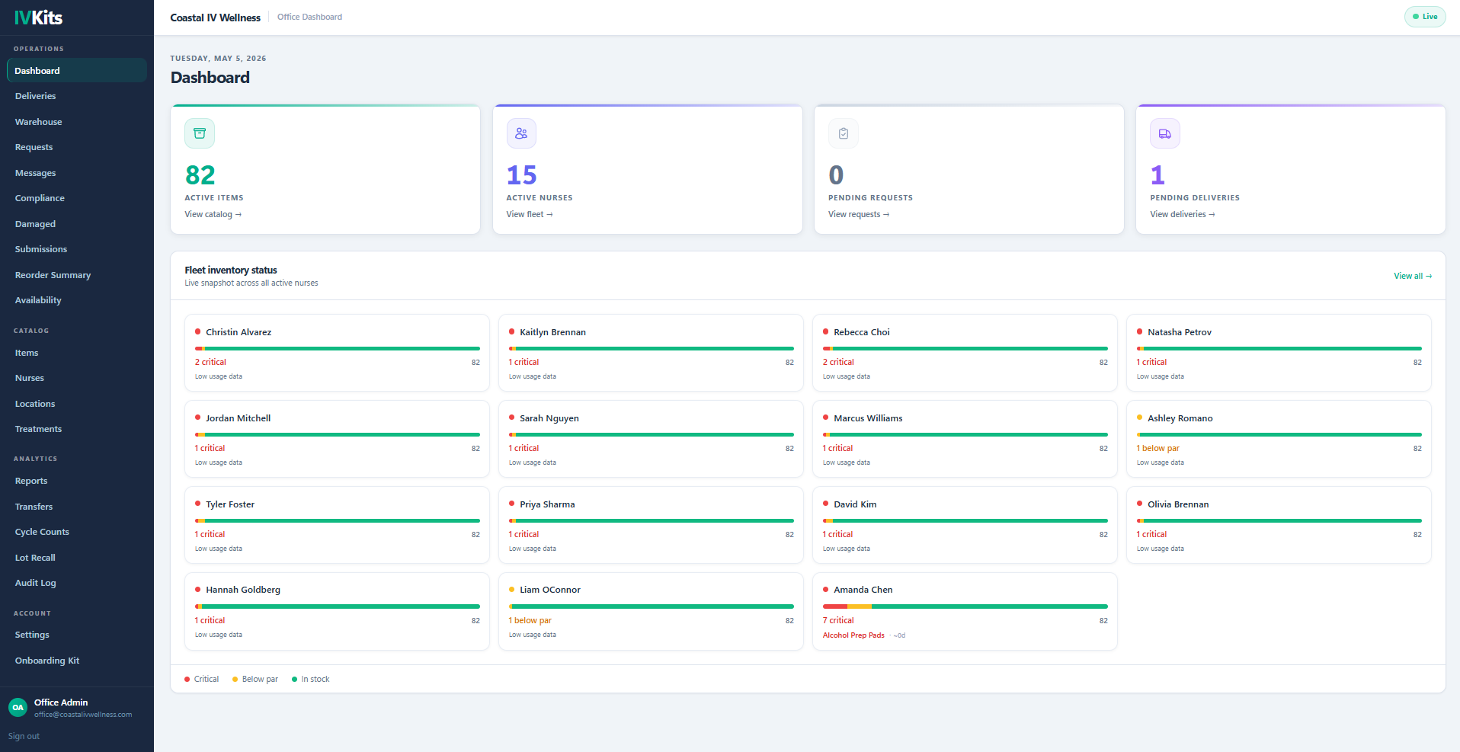Open Christin Alvarez nurse card

coord(337,353)
